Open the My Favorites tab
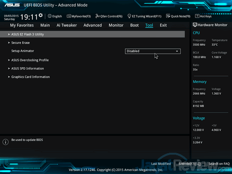232x174 pixels. (22, 25)
